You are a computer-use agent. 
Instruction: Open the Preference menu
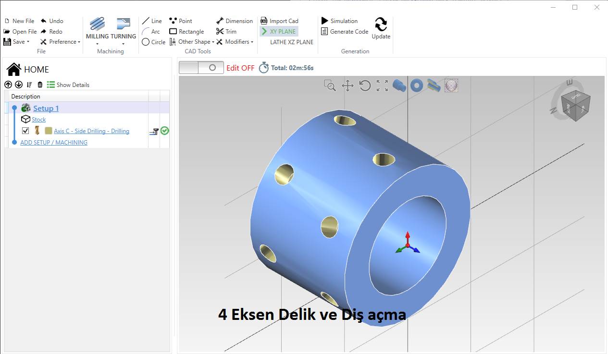click(x=60, y=42)
